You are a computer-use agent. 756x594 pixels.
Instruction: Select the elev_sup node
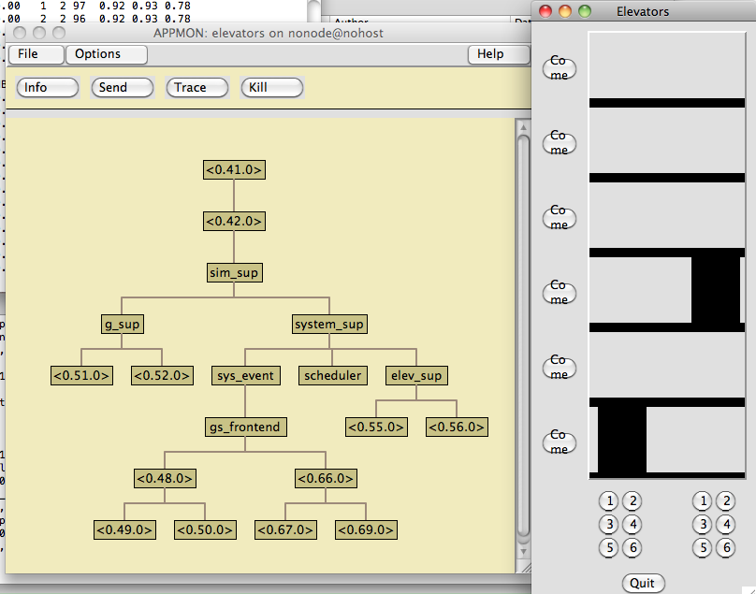pos(416,376)
